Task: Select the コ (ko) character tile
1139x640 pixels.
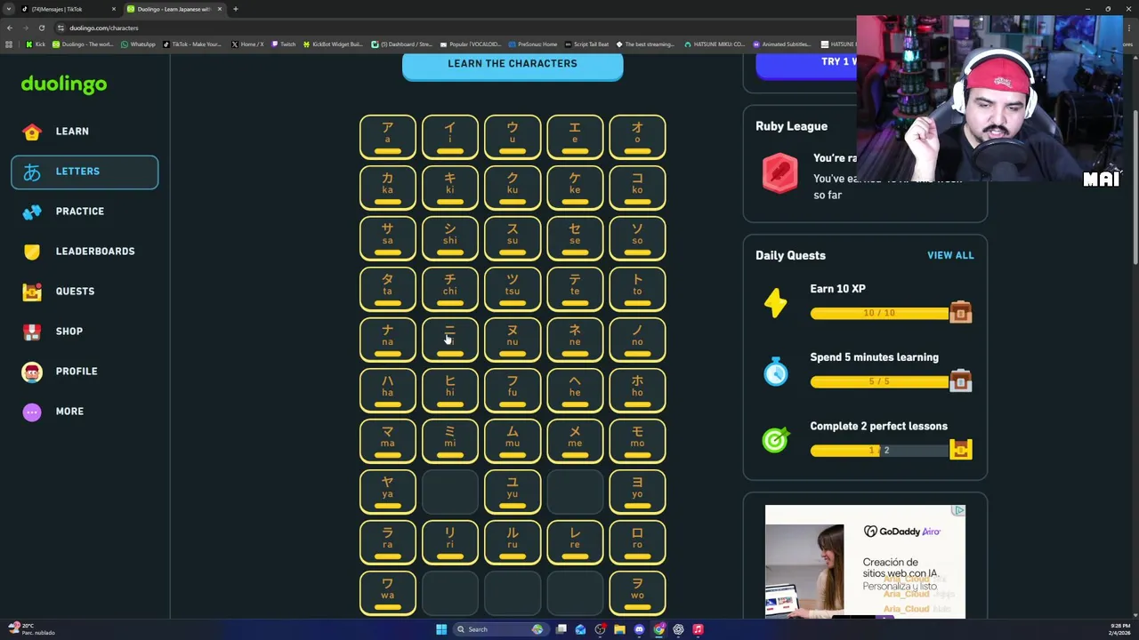Action: pyautogui.click(x=637, y=188)
